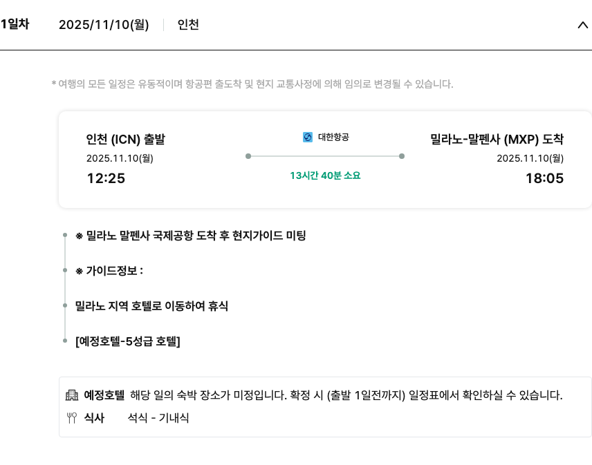The image size is (592, 465).
Task: Click the flight route end dot
Action: click(x=402, y=156)
